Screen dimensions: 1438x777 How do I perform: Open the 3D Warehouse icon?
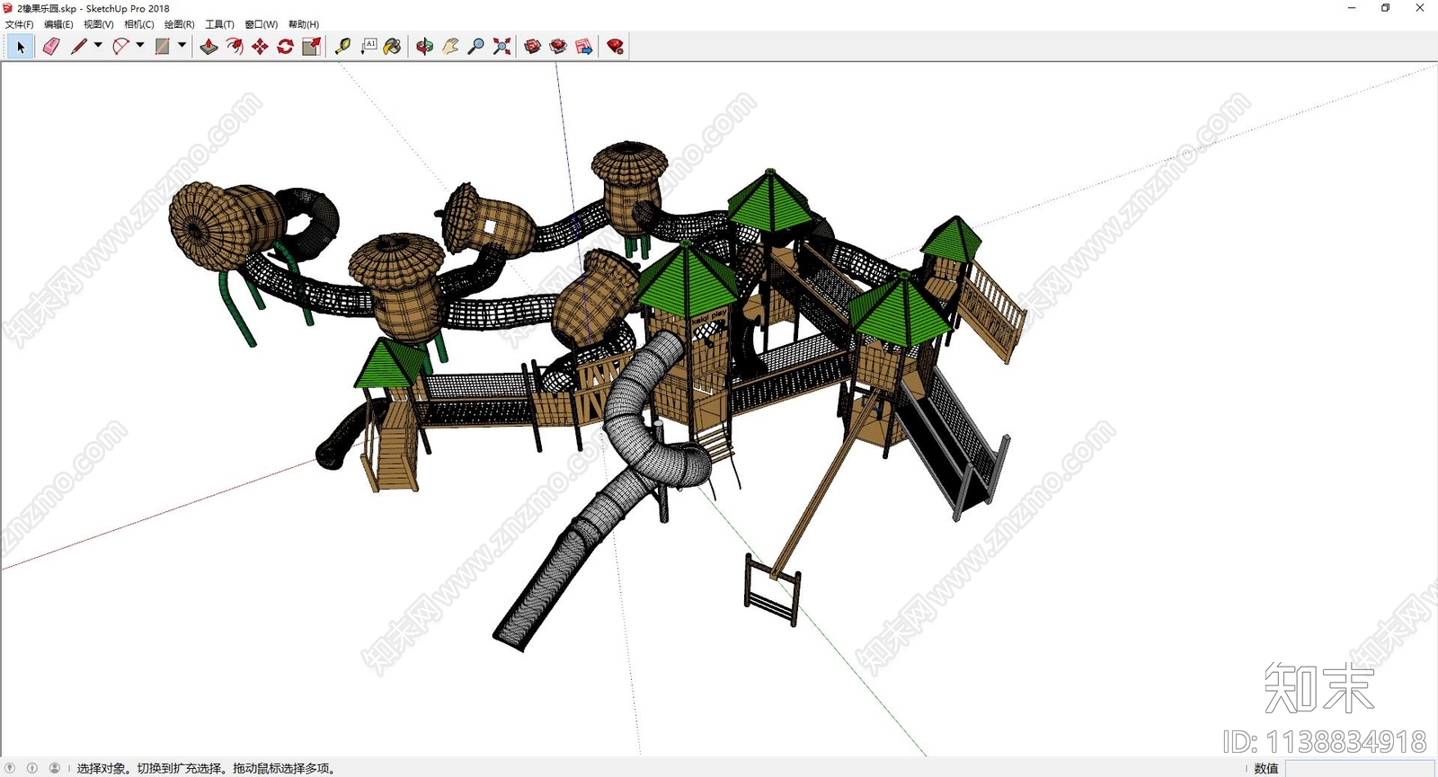pos(533,47)
